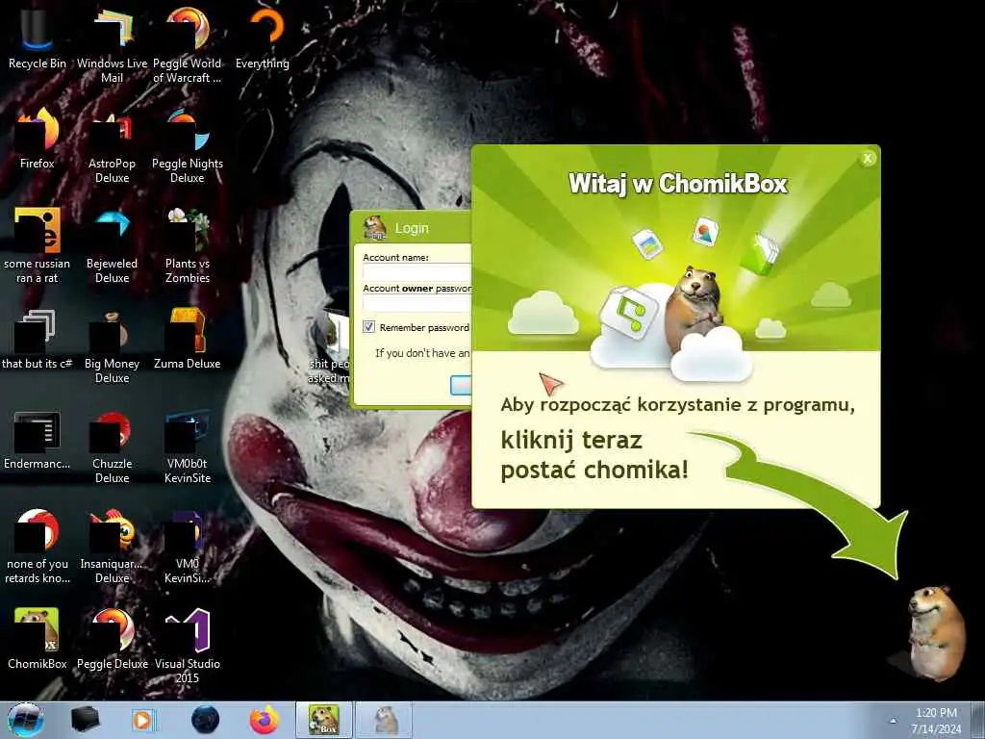Launch Bejeweled Deluxe shortcut
985x739 pixels.
[x=112, y=245]
